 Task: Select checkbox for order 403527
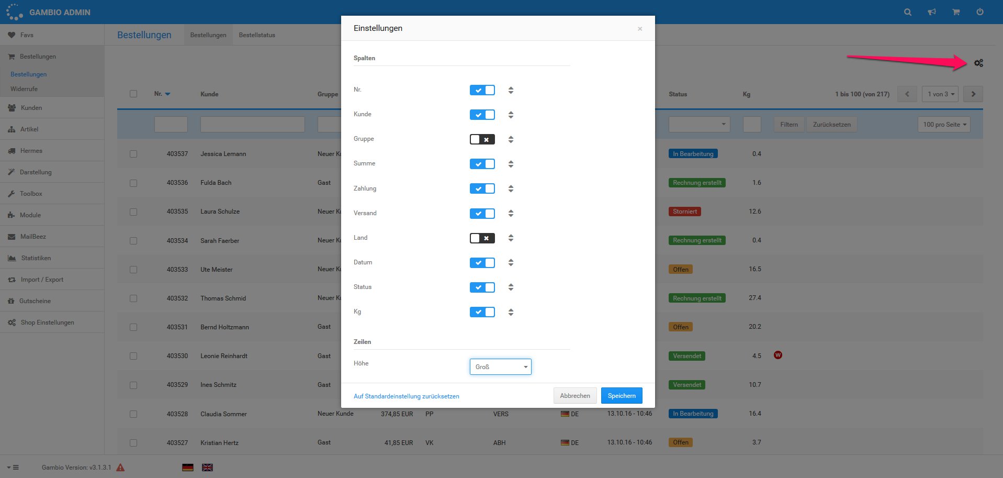click(133, 443)
